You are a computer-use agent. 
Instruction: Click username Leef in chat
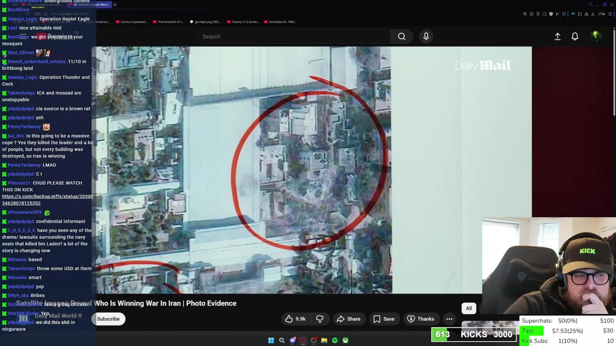[13, 28]
